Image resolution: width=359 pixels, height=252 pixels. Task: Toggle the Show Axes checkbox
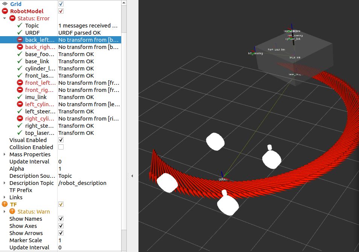click(x=61, y=226)
